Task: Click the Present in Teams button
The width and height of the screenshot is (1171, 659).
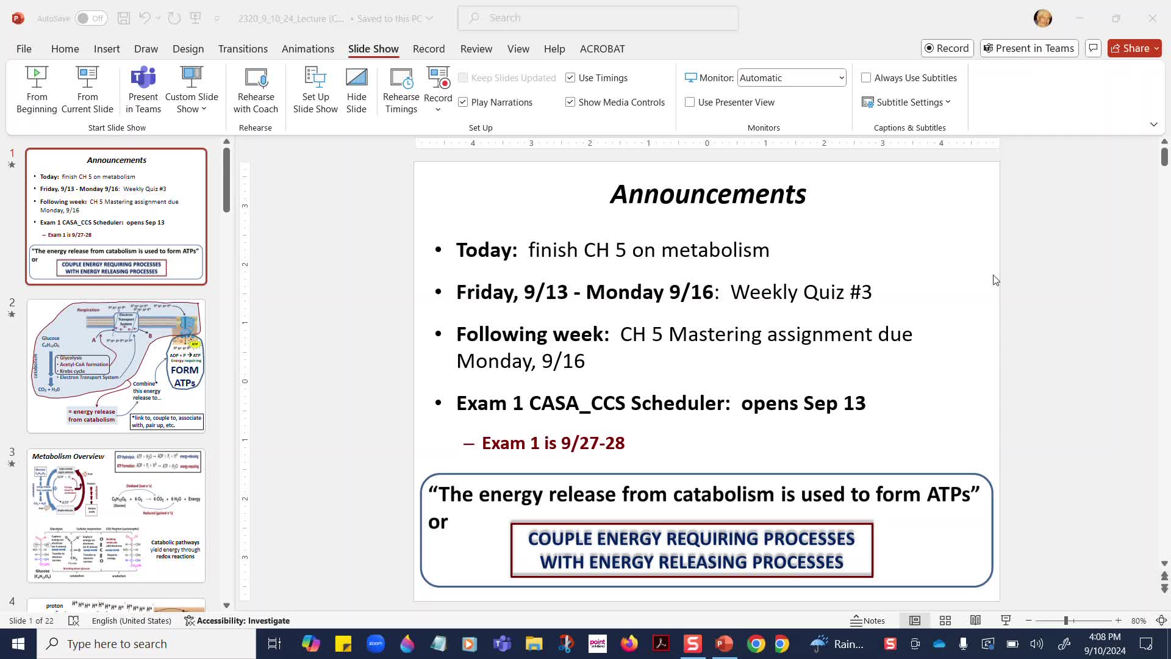Action: 1029,48
